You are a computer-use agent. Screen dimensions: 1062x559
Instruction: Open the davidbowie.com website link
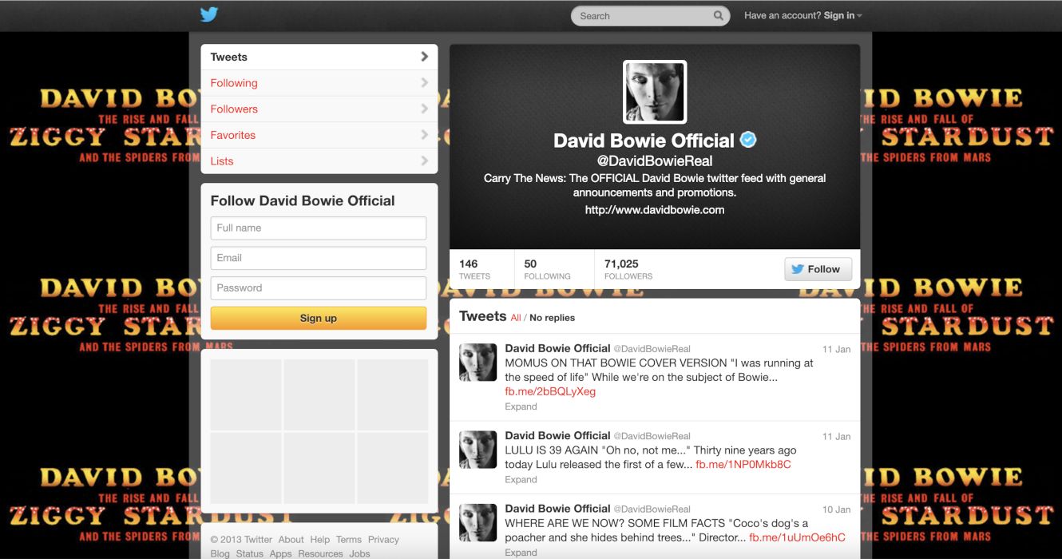tap(655, 210)
